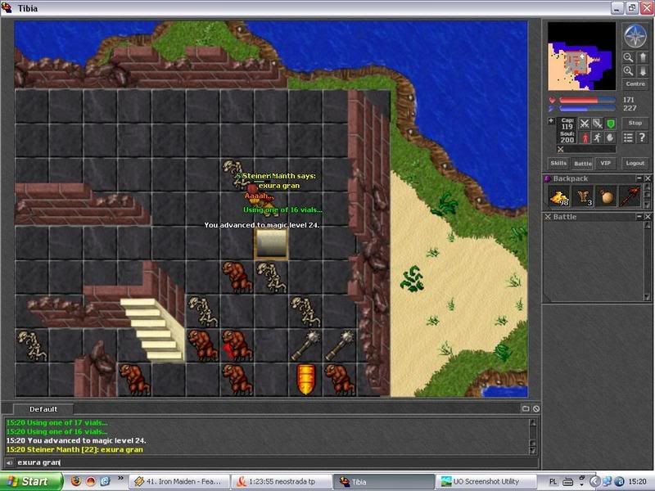Click the Stop button
Screen dimensions: 655x491
[635, 124]
